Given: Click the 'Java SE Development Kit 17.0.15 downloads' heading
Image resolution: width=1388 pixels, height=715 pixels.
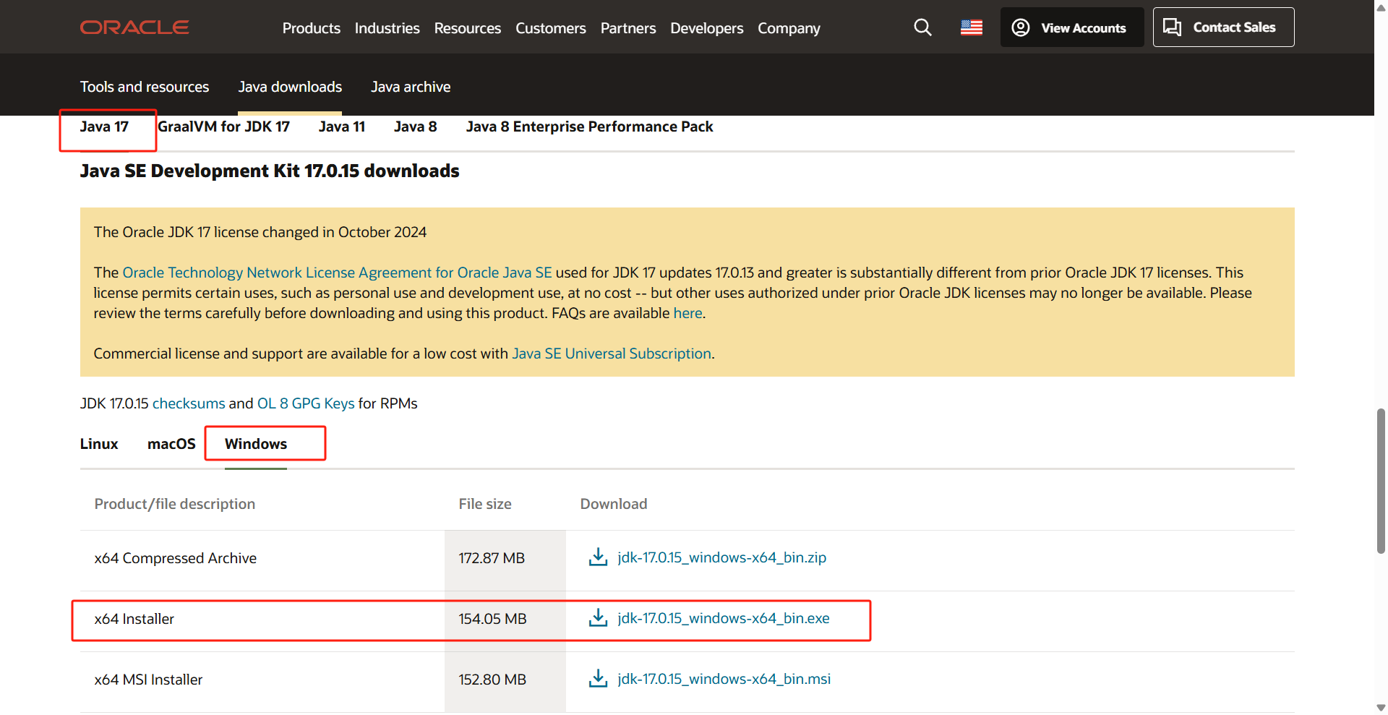Looking at the screenshot, I should [x=270, y=171].
